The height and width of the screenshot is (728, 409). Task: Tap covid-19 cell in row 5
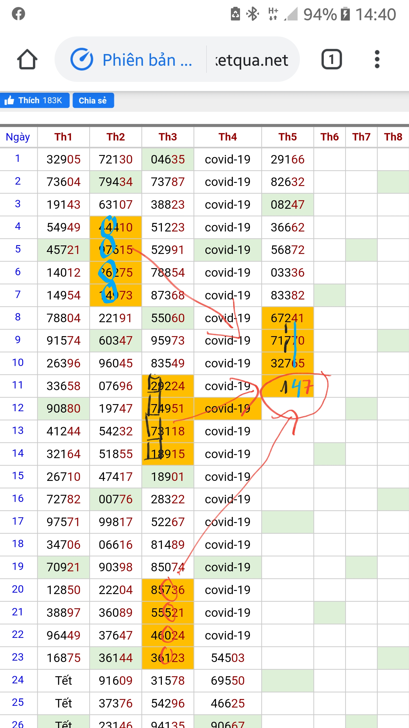(x=228, y=250)
